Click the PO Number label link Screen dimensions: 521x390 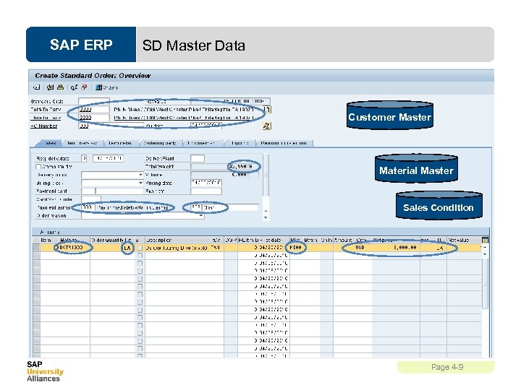pyautogui.click(x=44, y=126)
